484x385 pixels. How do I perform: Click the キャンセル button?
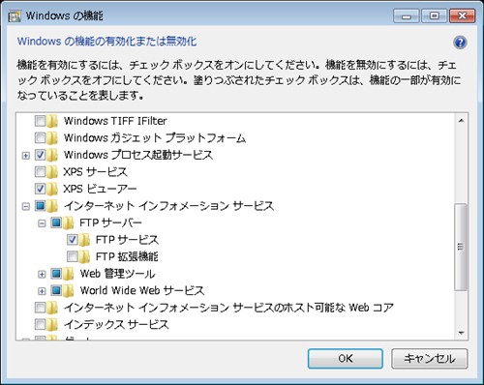pos(430,358)
